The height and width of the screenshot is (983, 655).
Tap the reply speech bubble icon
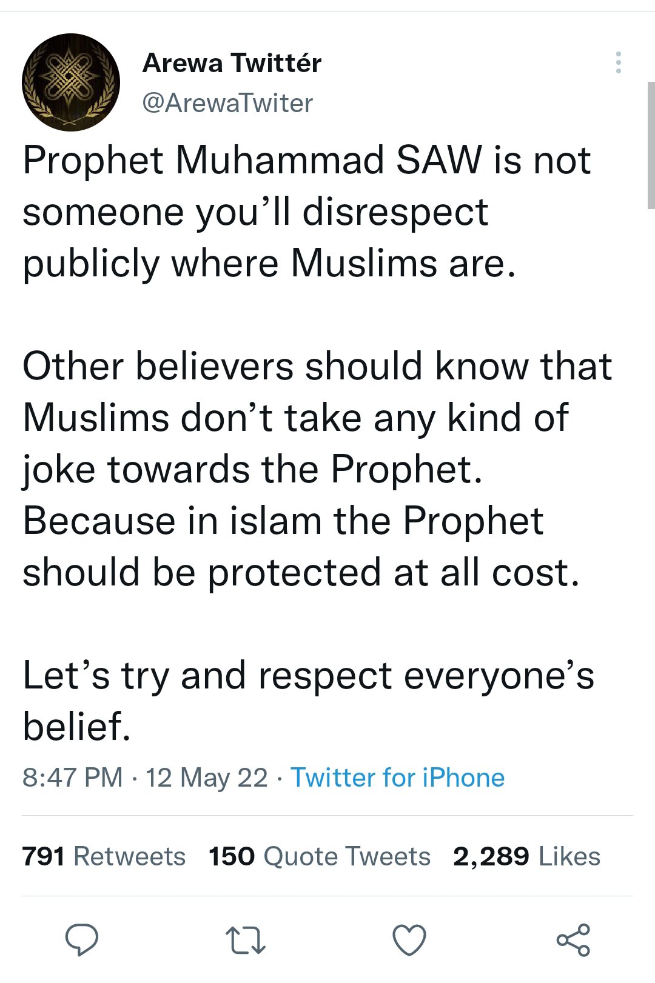pos(82,940)
